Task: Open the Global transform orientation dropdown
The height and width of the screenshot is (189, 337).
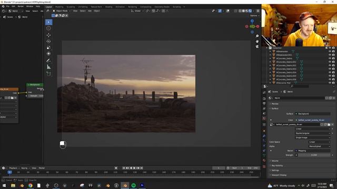Action: point(137,11)
